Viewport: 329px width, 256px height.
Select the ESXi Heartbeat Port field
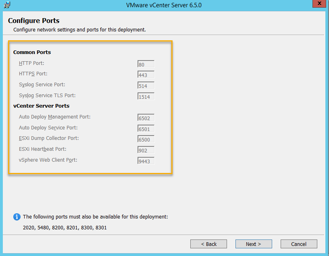pyautogui.click(x=146, y=150)
